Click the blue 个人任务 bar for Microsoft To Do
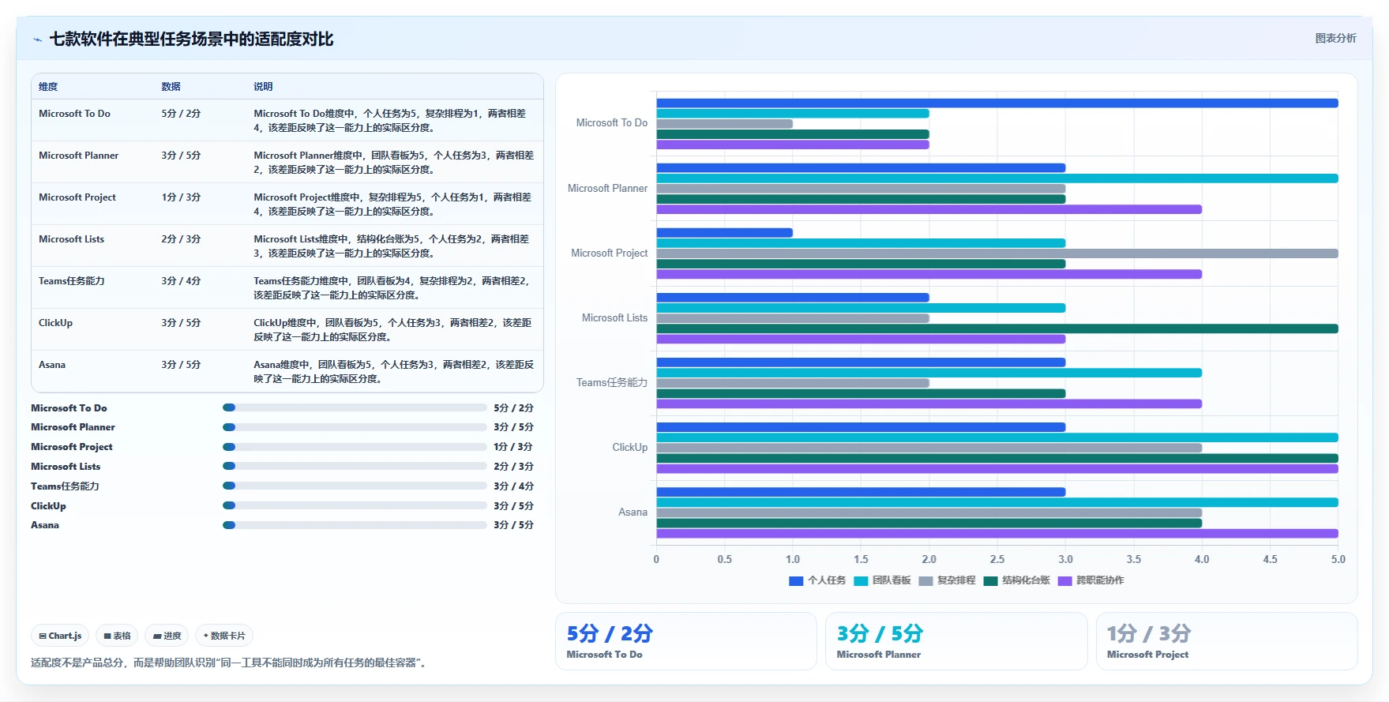Image resolution: width=1389 pixels, height=702 pixels. coord(997,103)
